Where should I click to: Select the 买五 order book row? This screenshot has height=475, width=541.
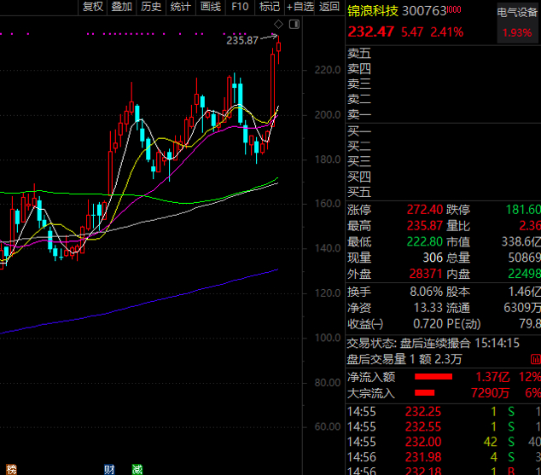point(443,193)
